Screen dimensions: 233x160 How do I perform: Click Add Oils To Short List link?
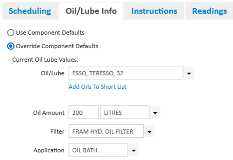[x=97, y=87]
